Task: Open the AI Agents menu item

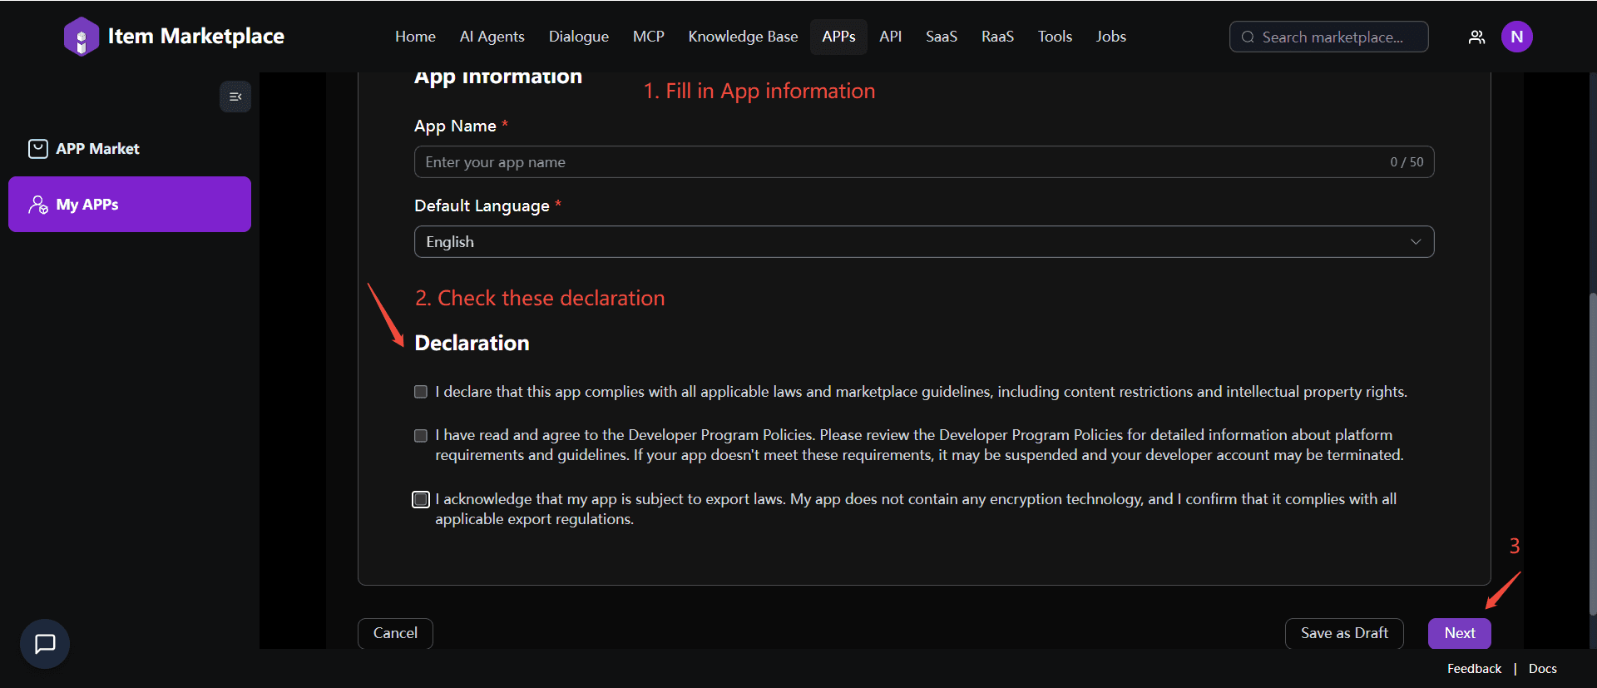Action: (x=492, y=37)
